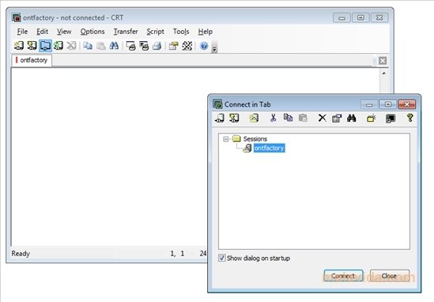
Task: Click Copy icon in CRT main toolbar
Action: coord(88,46)
